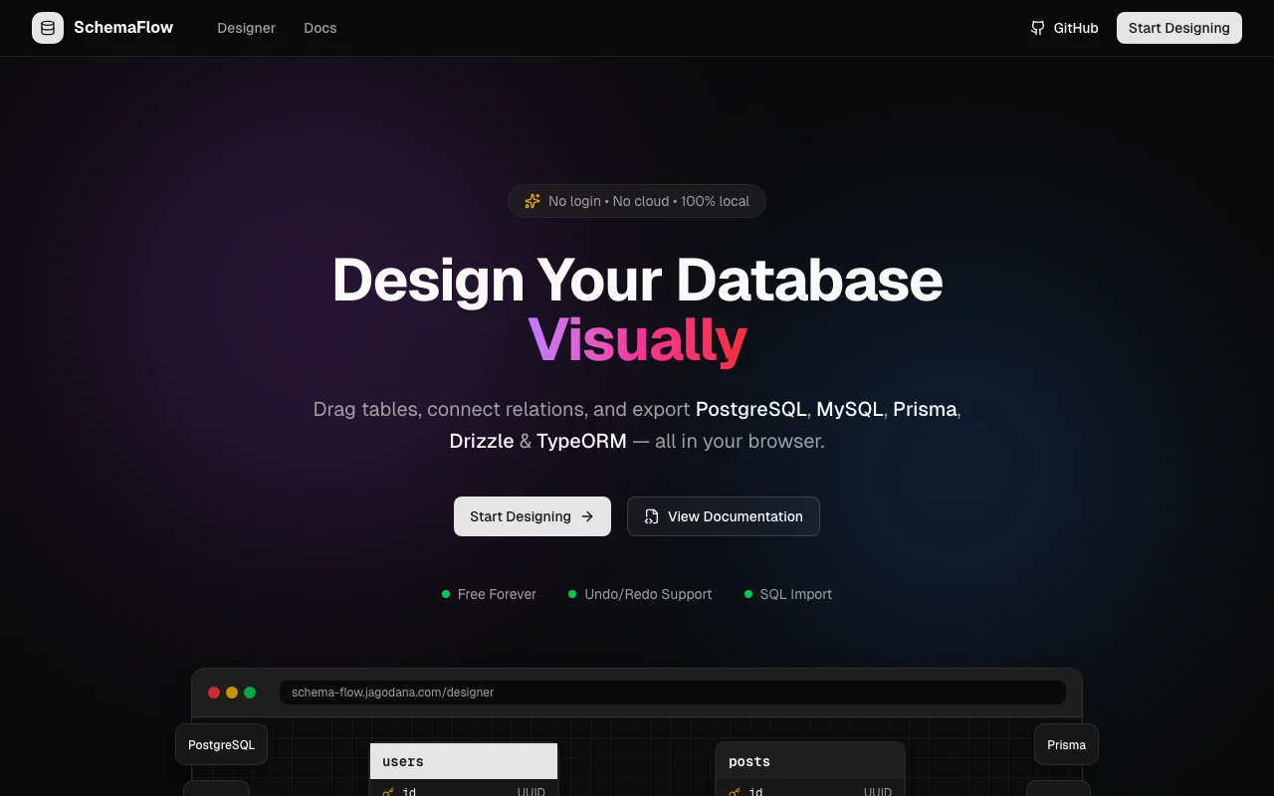
Task: Click the hero Start Designing button
Action: [x=531, y=516]
